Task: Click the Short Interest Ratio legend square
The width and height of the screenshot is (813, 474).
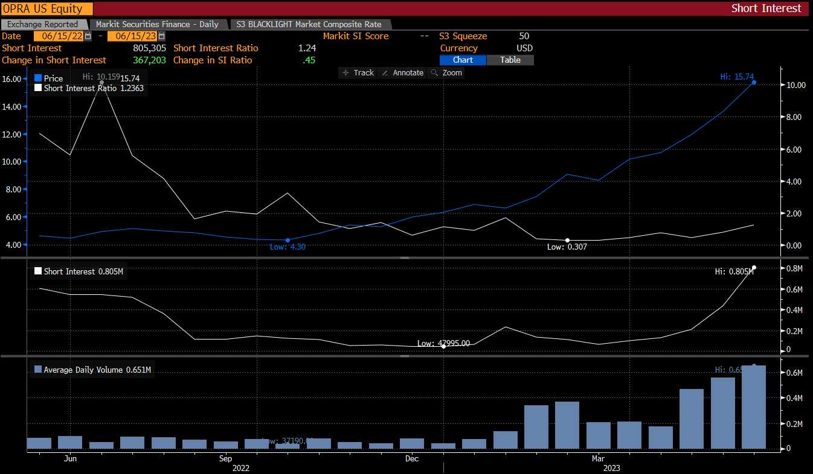Action: (38, 88)
